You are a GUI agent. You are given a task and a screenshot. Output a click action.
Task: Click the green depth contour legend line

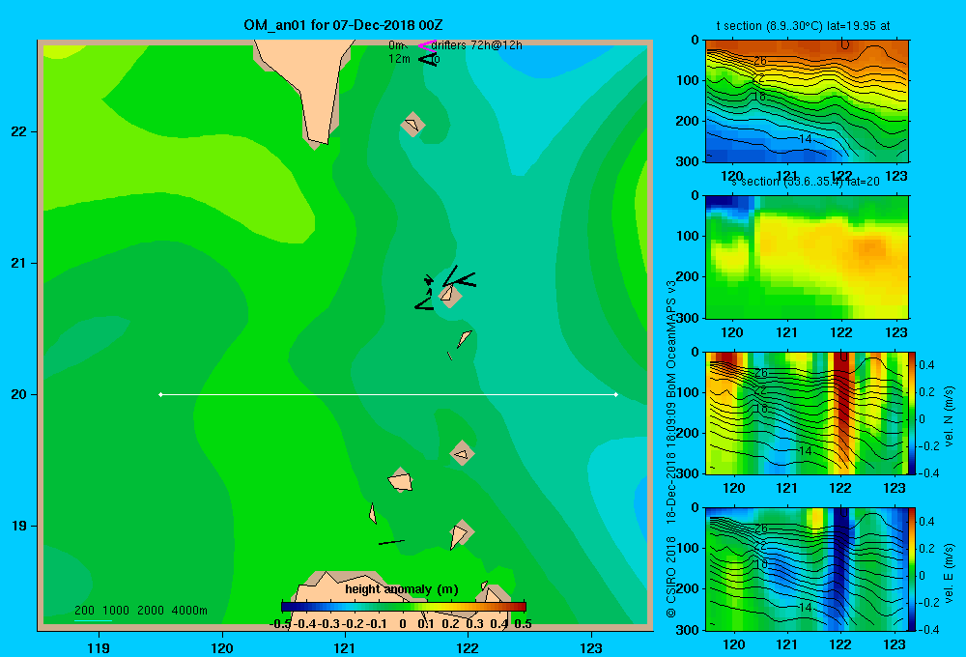(x=93, y=620)
